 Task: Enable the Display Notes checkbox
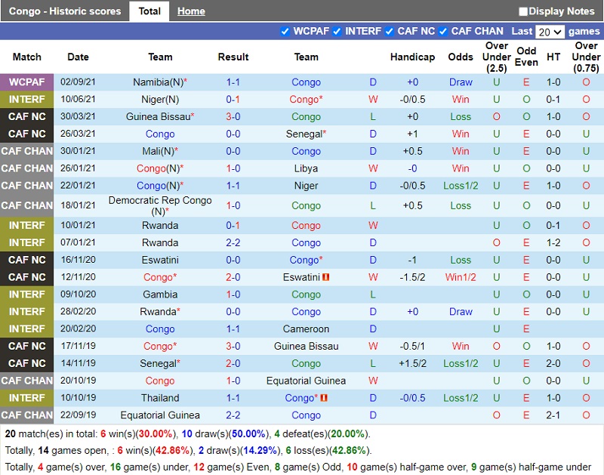click(x=523, y=11)
